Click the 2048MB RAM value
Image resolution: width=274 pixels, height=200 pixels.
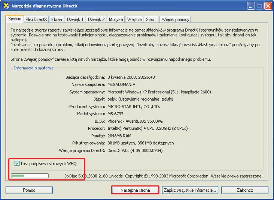(119, 136)
